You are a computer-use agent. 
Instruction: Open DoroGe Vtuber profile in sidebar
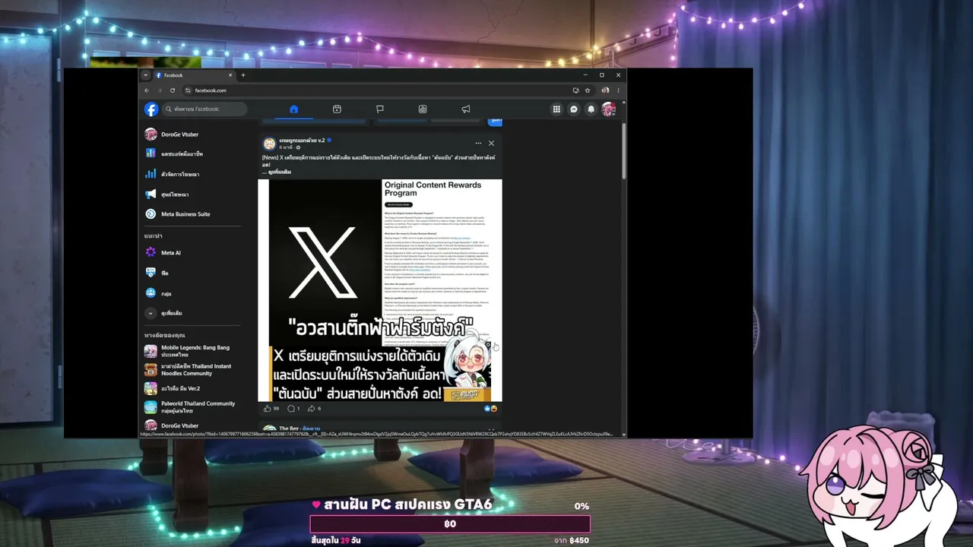coord(173,134)
